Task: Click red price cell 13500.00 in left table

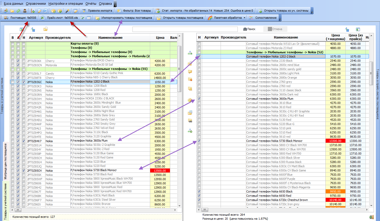Action: point(160,170)
